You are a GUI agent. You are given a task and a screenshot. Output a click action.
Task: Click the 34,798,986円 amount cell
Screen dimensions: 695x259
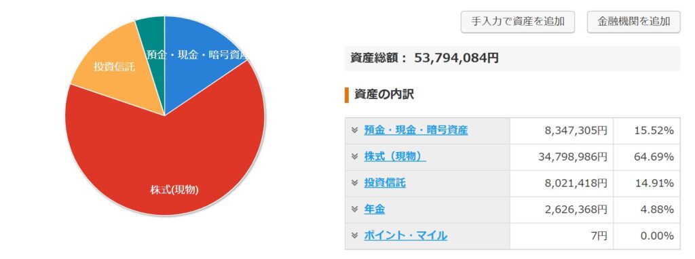[561, 157]
